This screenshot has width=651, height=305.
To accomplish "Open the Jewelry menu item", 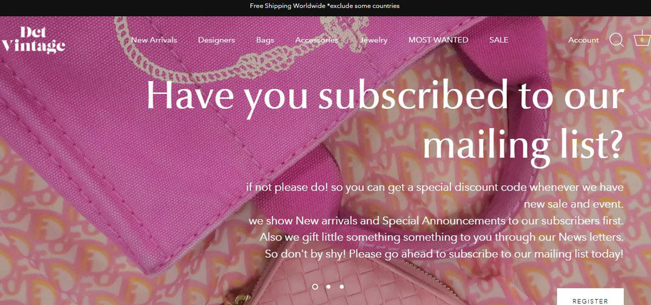I will tap(374, 40).
